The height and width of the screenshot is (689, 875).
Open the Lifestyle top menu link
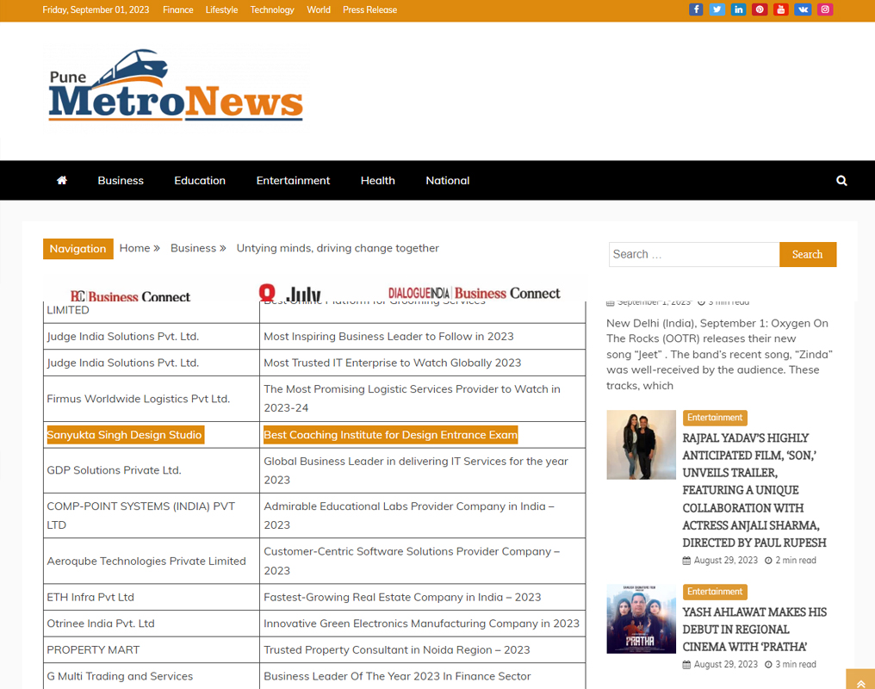[221, 9]
